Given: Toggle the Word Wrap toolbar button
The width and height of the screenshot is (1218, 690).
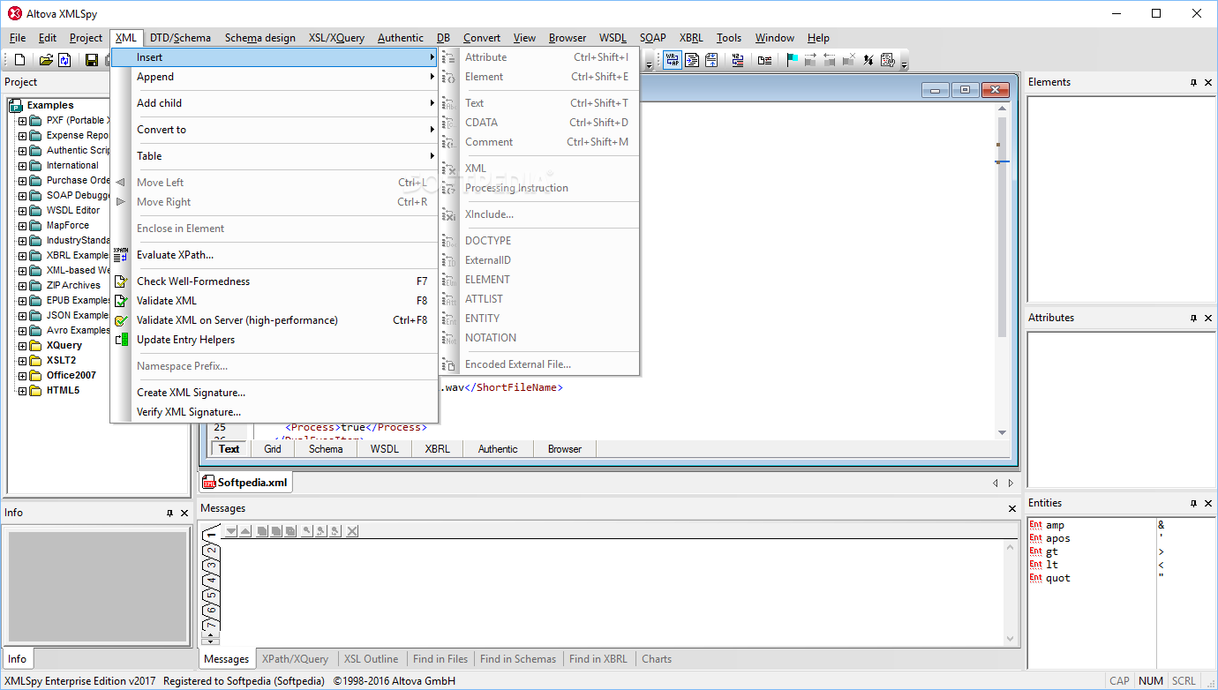Looking at the screenshot, I should pyautogui.click(x=673, y=60).
